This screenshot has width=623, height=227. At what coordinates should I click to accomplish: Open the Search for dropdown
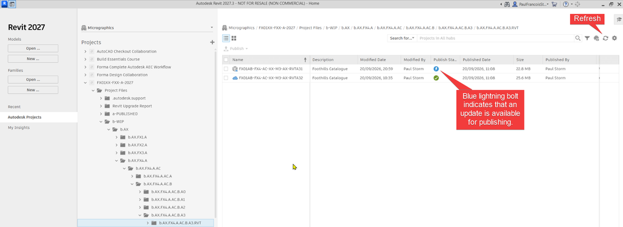click(402, 38)
